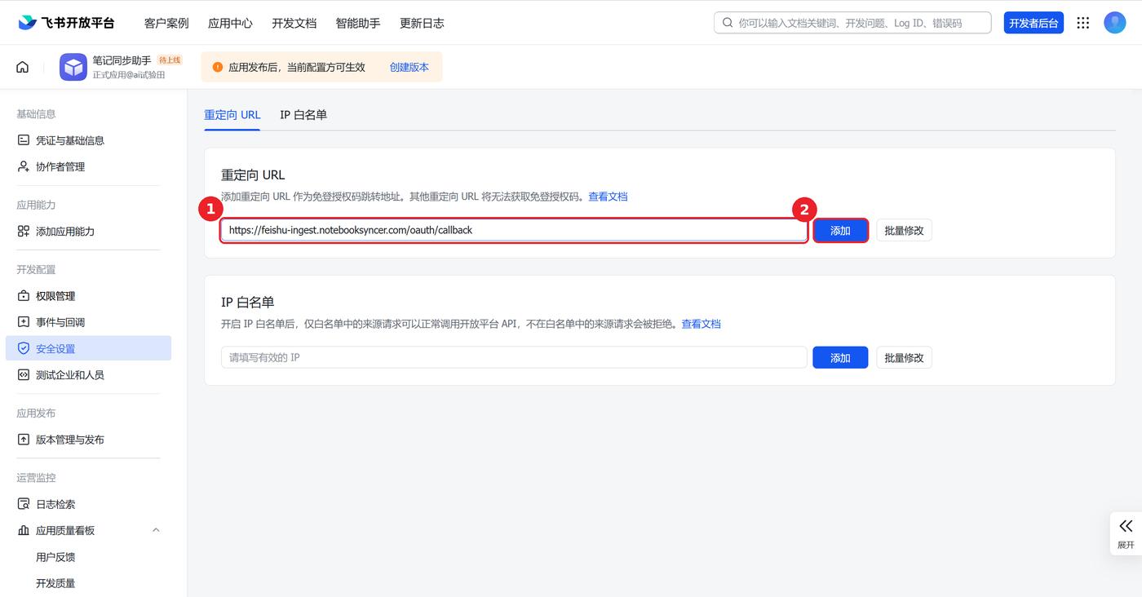The height and width of the screenshot is (597, 1142).
Task: Click the 版本管理与发布 upload icon
Action: click(24, 439)
